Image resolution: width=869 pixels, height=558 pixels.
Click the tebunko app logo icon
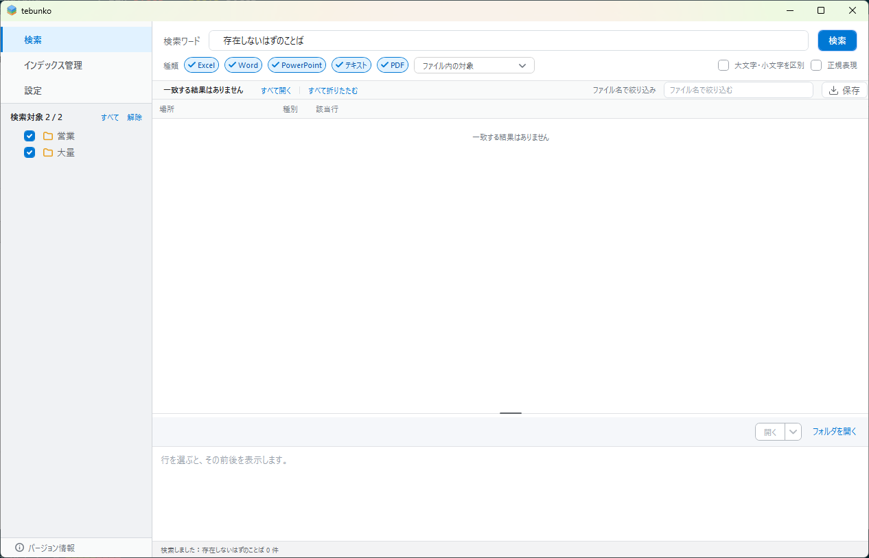(x=12, y=10)
